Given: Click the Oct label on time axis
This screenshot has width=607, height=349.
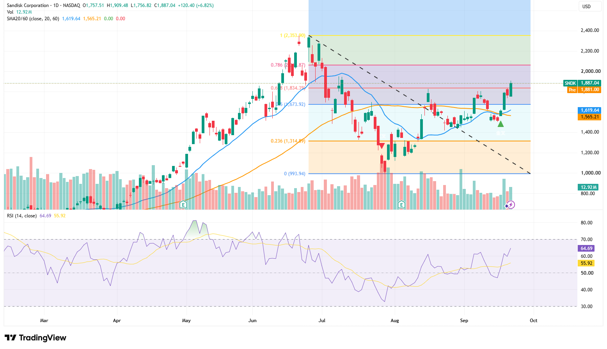Looking at the screenshot, I should pos(533,321).
